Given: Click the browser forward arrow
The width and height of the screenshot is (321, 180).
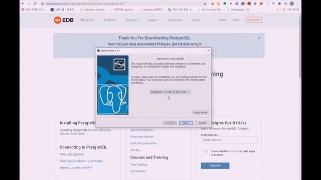Looking at the screenshot, I should (29, 3).
